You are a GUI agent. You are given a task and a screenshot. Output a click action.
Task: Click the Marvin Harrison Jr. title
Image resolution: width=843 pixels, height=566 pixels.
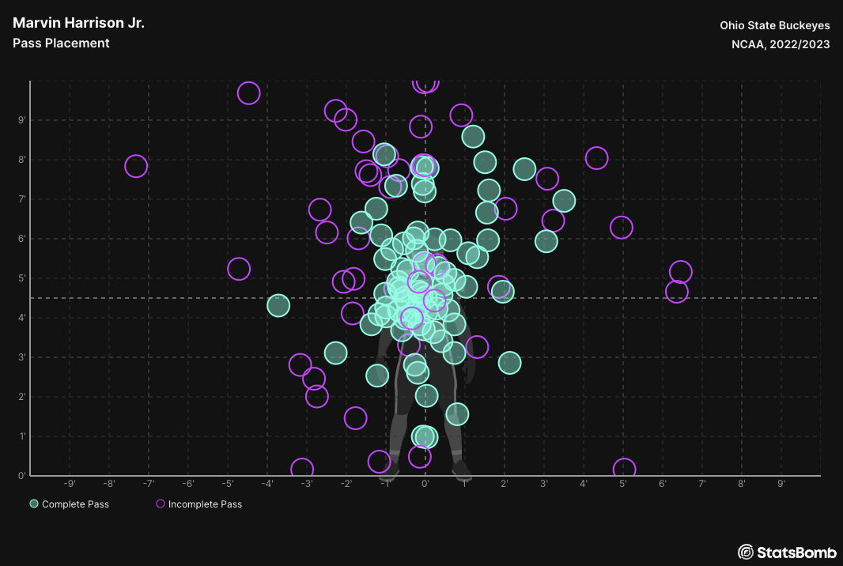[78, 23]
